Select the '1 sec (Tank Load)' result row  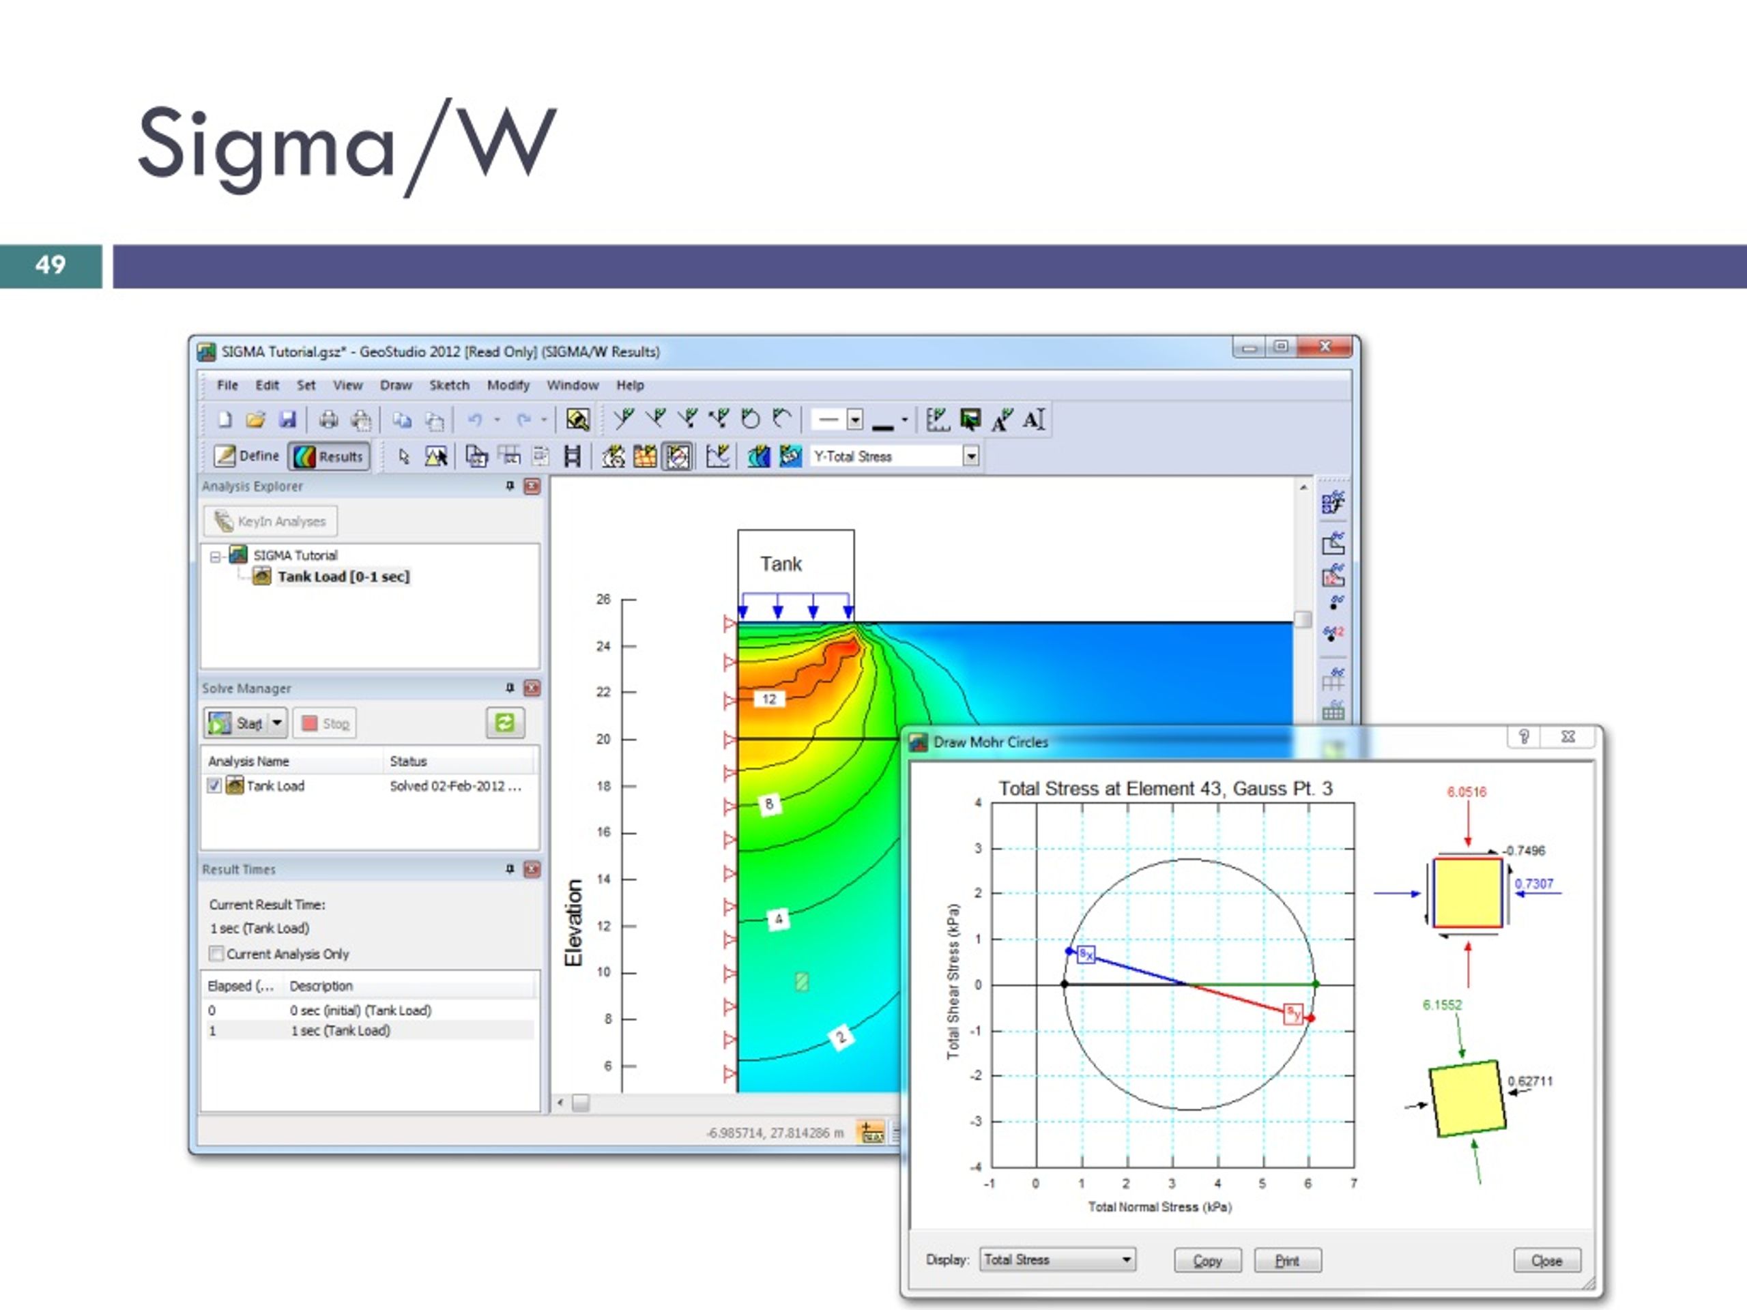click(370, 1030)
